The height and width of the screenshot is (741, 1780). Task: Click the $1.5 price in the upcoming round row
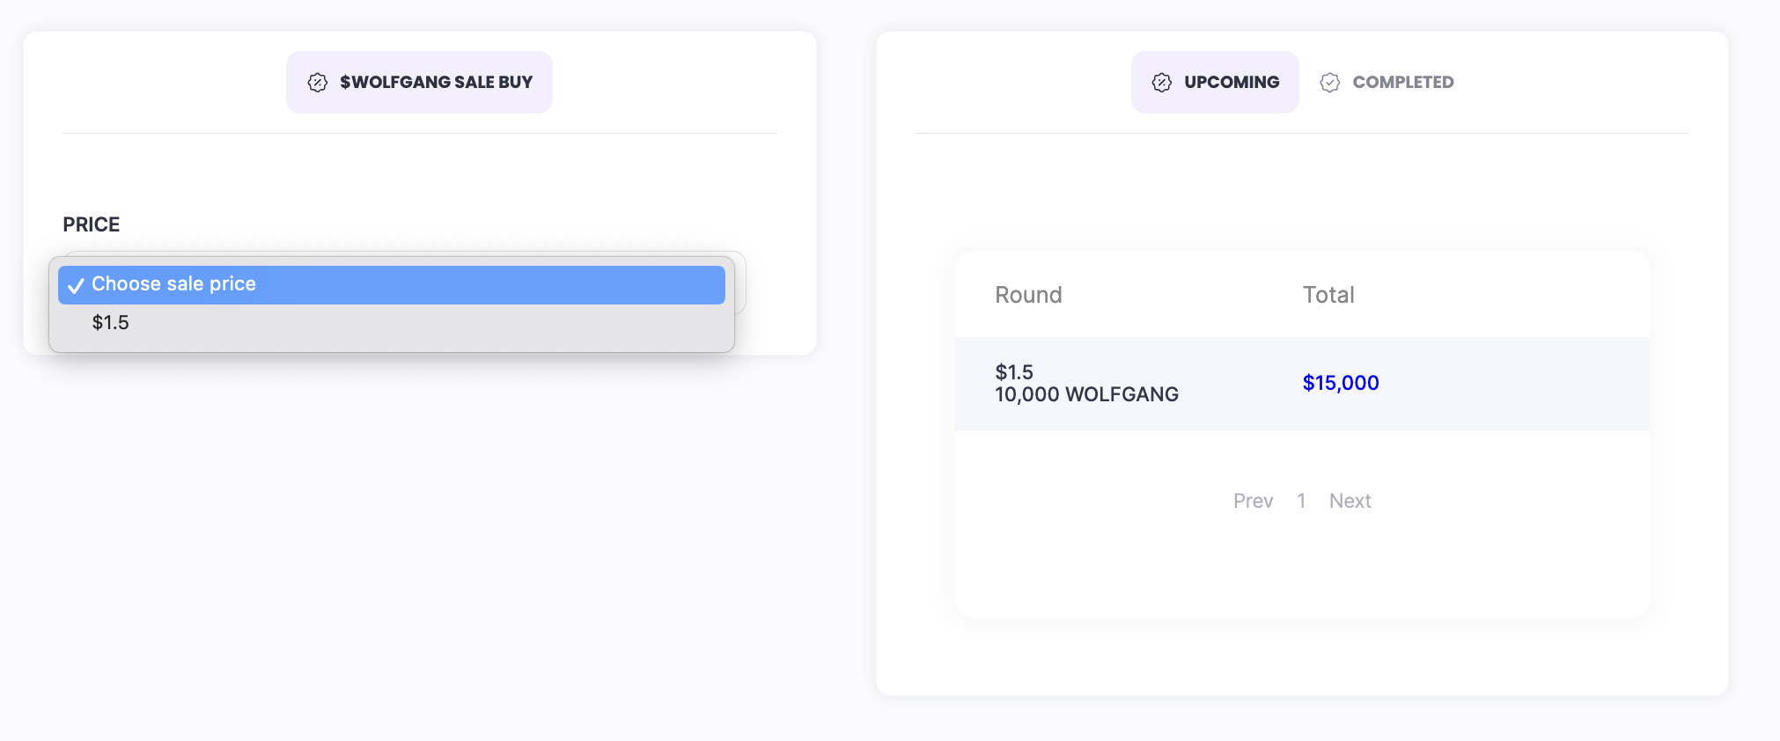pyautogui.click(x=1014, y=372)
